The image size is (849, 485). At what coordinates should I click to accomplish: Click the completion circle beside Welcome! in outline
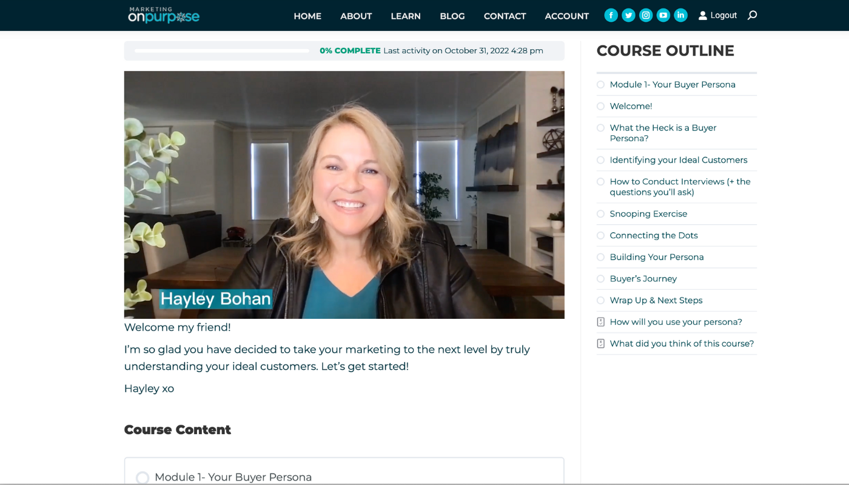[600, 106]
